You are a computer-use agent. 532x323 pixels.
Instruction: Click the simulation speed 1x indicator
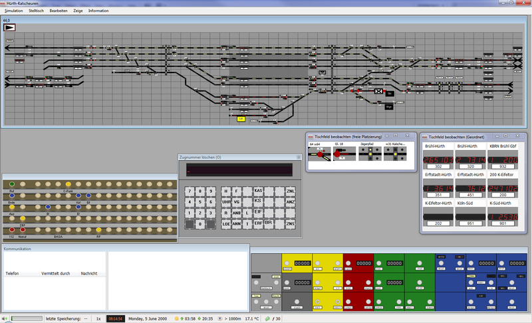click(98, 319)
